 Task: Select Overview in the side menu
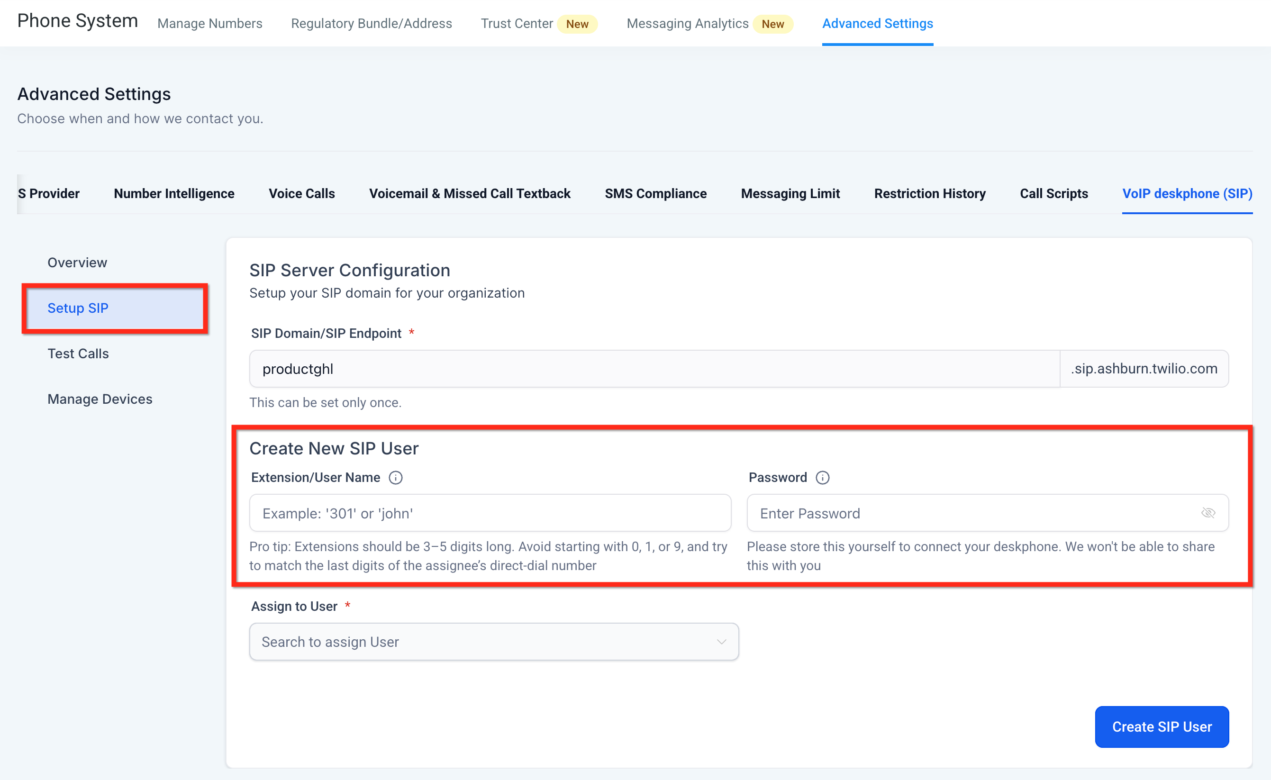point(77,263)
